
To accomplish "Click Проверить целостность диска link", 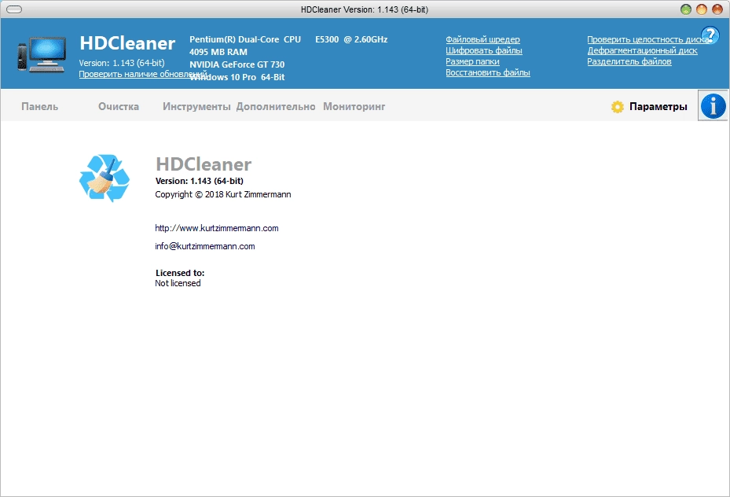I will click(648, 39).
